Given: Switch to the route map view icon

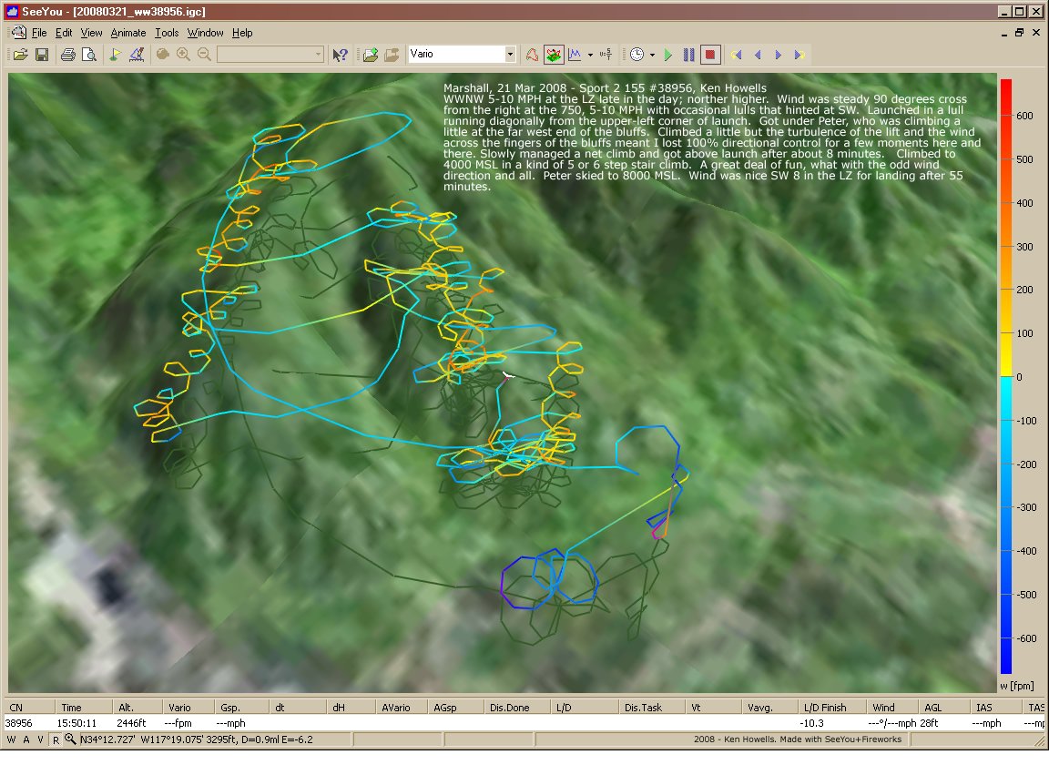Looking at the screenshot, I should click(532, 55).
